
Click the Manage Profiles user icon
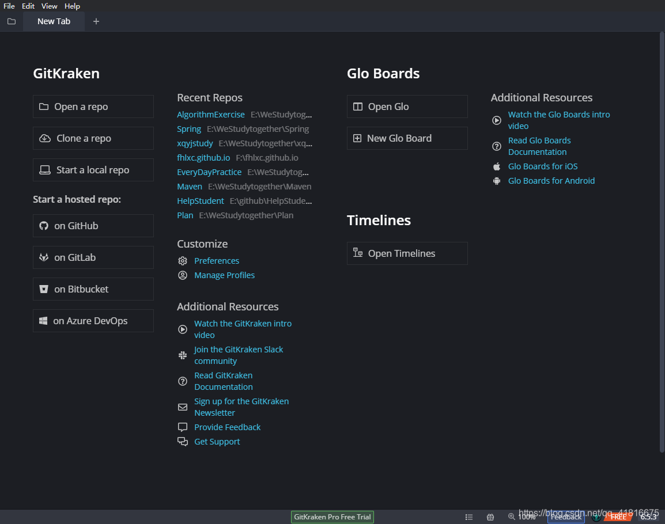click(x=182, y=275)
